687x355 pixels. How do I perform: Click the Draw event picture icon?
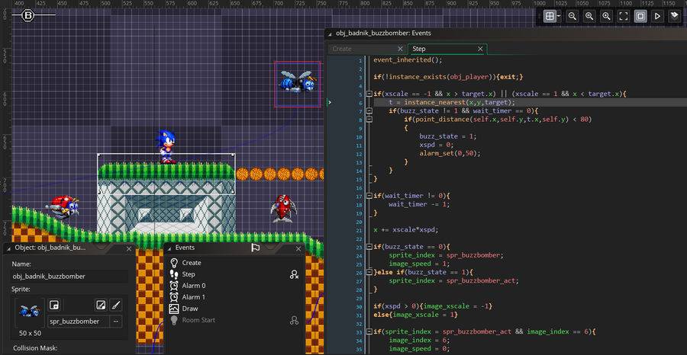click(174, 309)
